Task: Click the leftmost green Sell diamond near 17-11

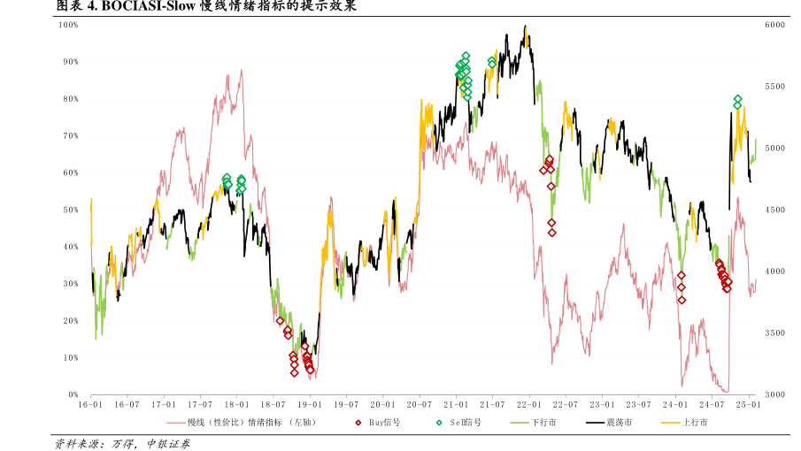Action: tap(227, 179)
